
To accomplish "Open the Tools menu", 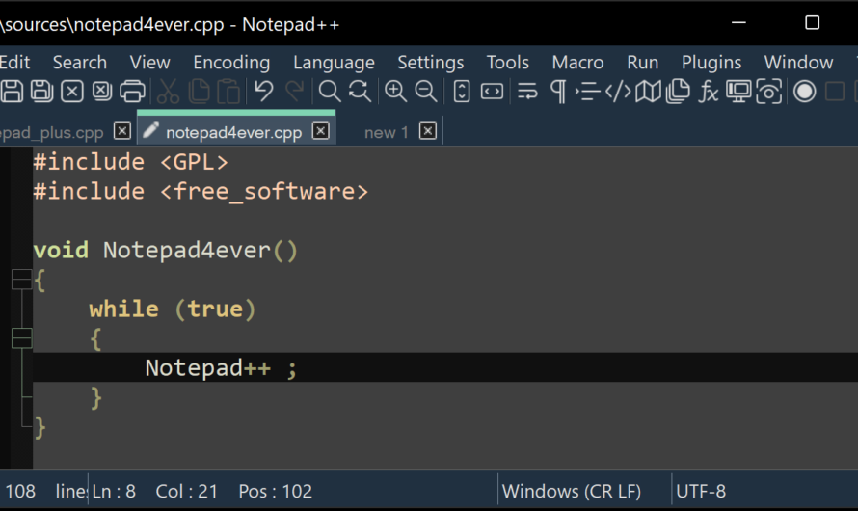I will (x=508, y=63).
